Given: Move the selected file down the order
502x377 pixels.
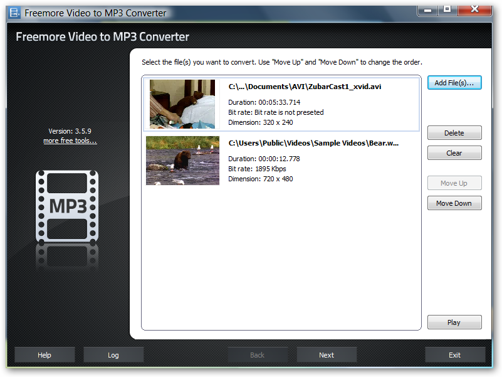Looking at the screenshot, I should (454, 203).
